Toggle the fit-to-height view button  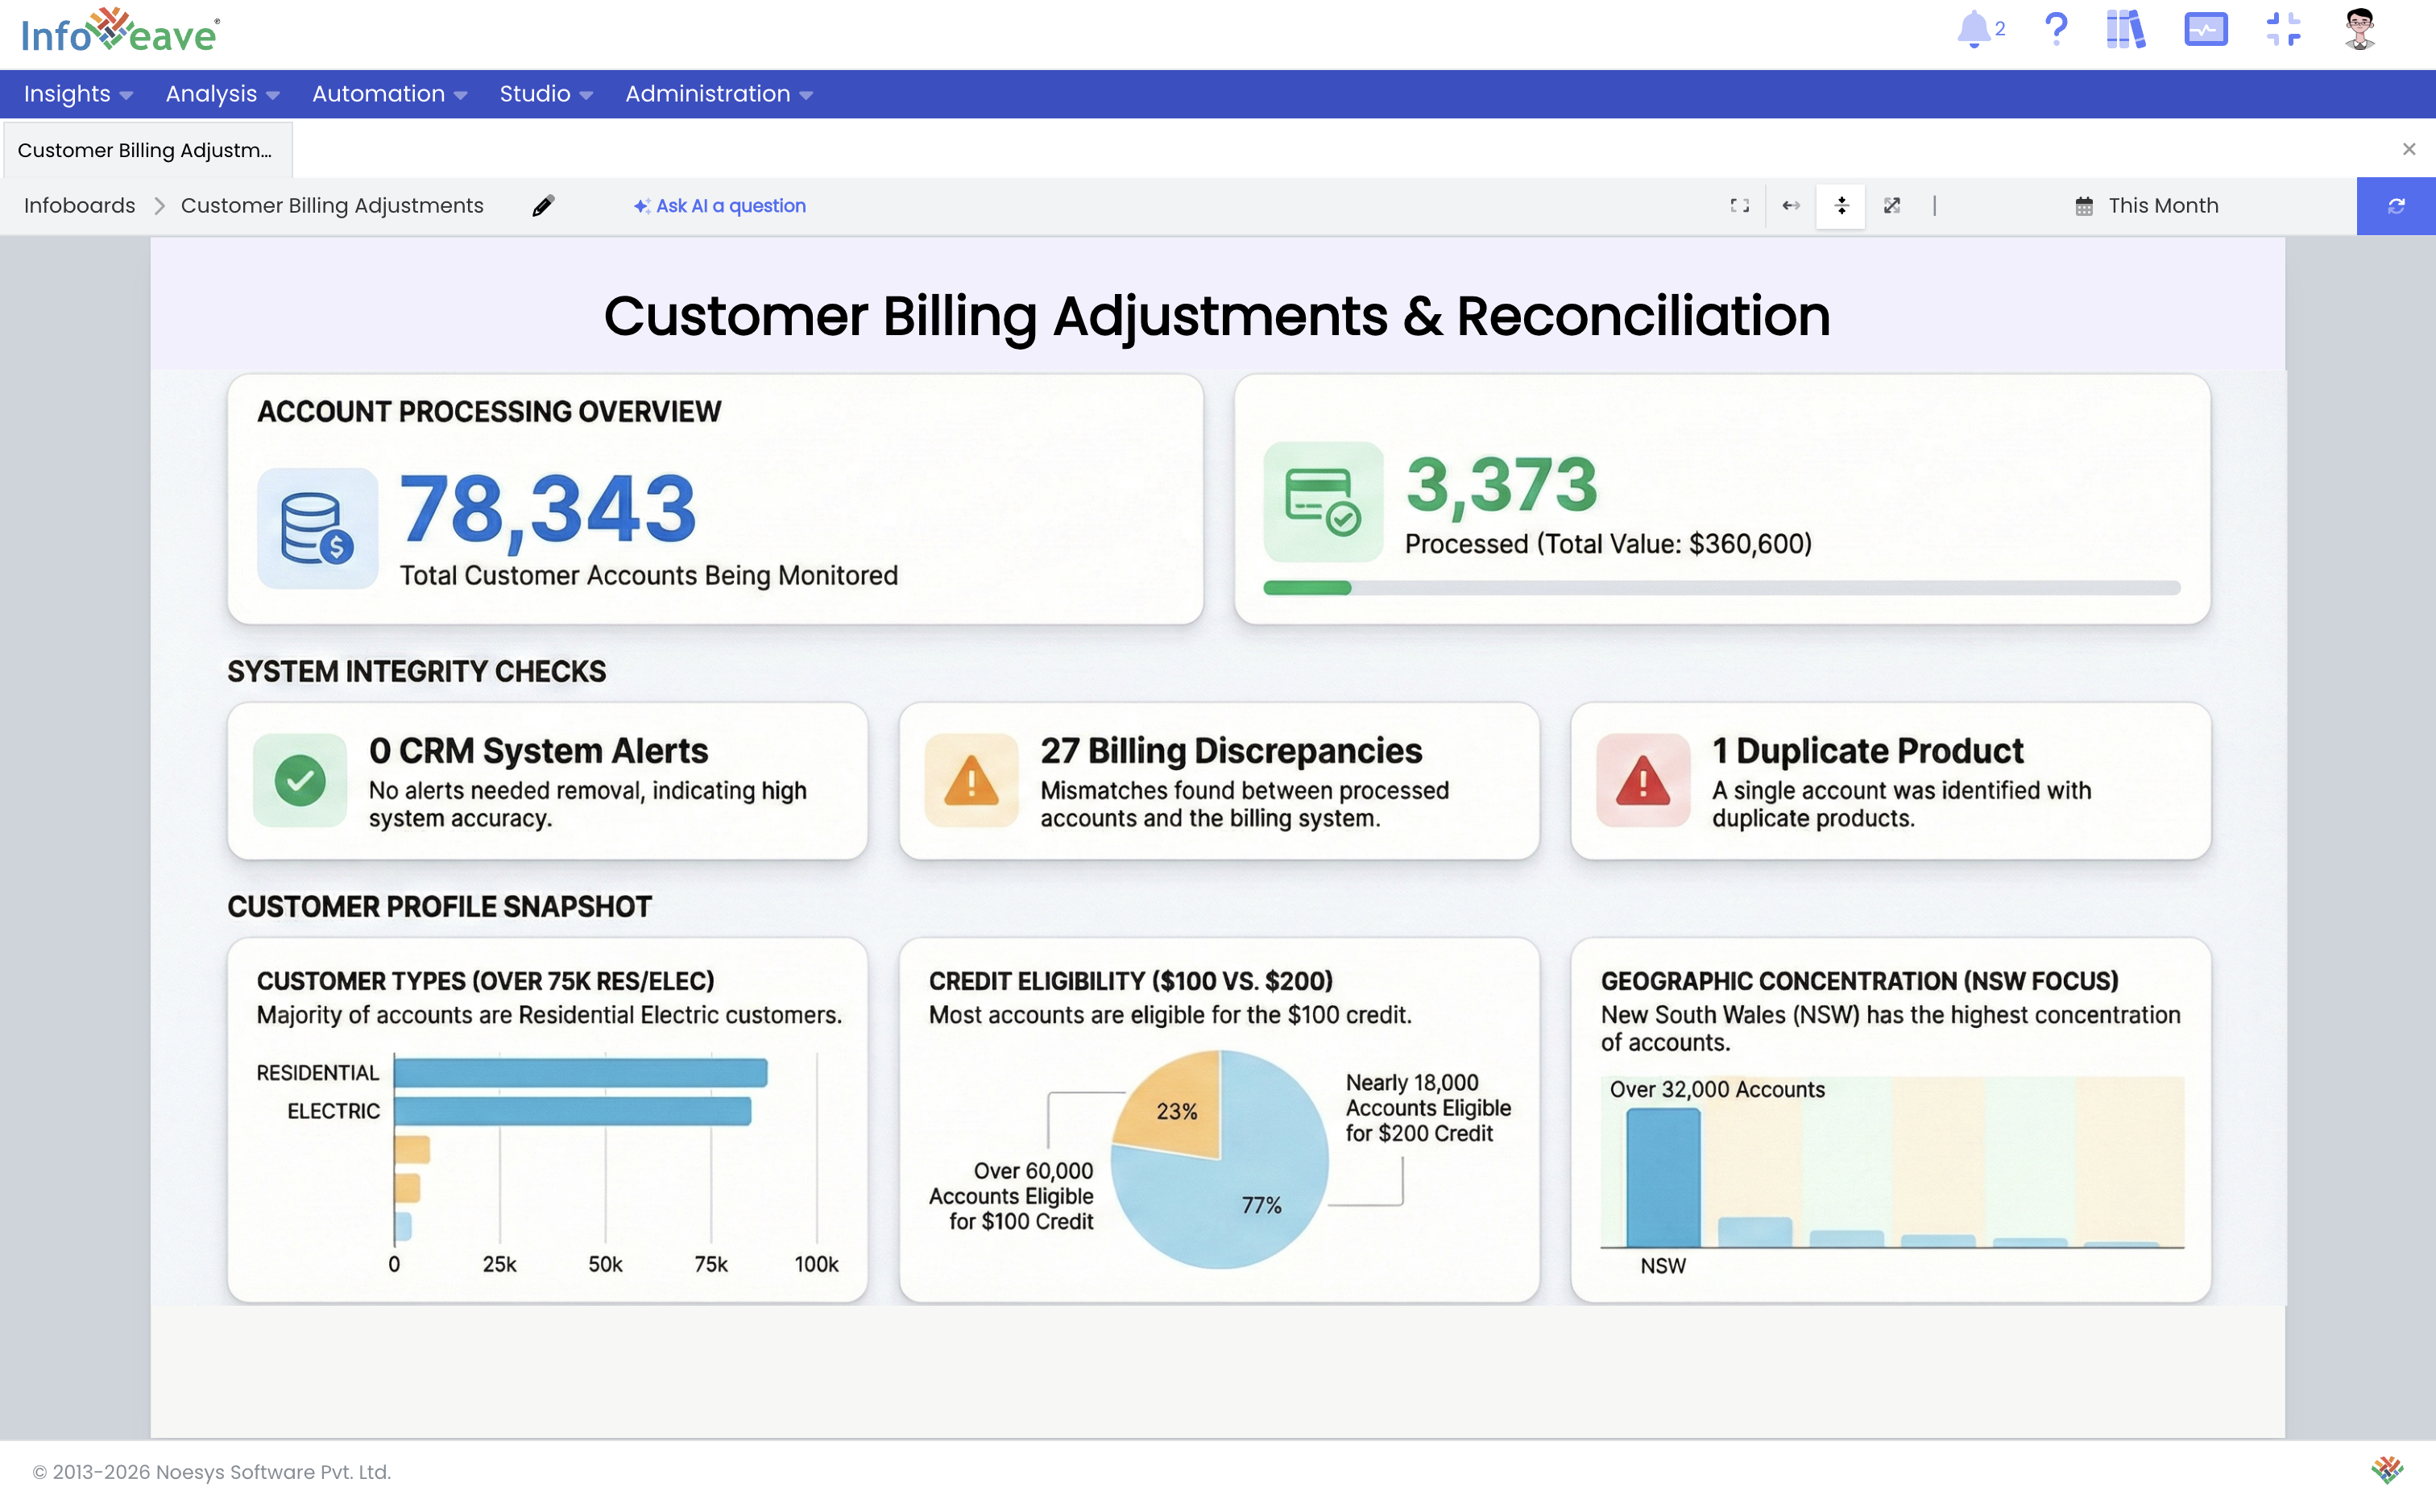pyautogui.click(x=1841, y=206)
